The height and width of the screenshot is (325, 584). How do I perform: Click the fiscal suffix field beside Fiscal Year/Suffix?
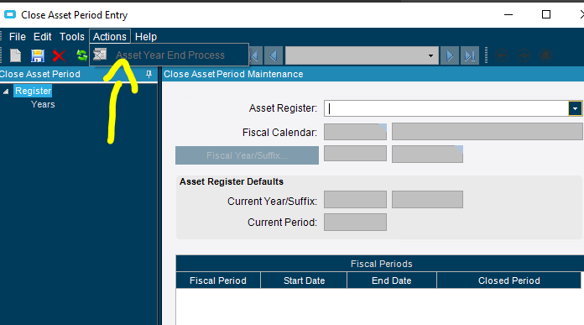pos(427,154)
